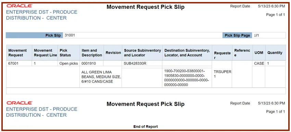Click Source Subinventory and Locator header
Viewport: 291px width, 132px height.
(142, 53)
